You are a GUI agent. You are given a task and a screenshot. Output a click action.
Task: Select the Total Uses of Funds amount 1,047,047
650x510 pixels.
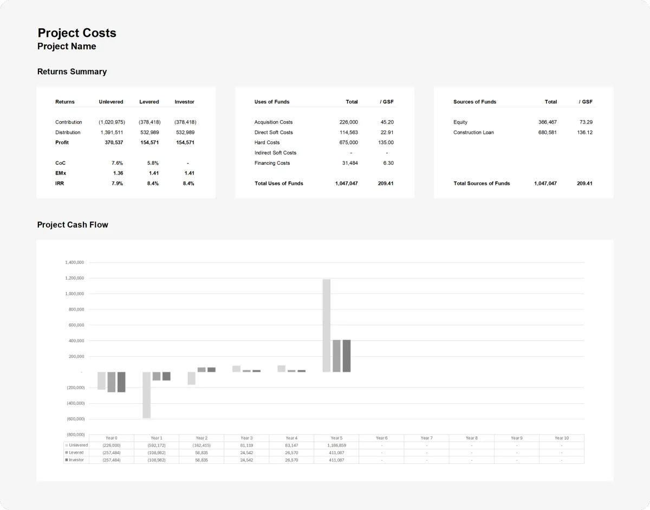pos(347,184)
